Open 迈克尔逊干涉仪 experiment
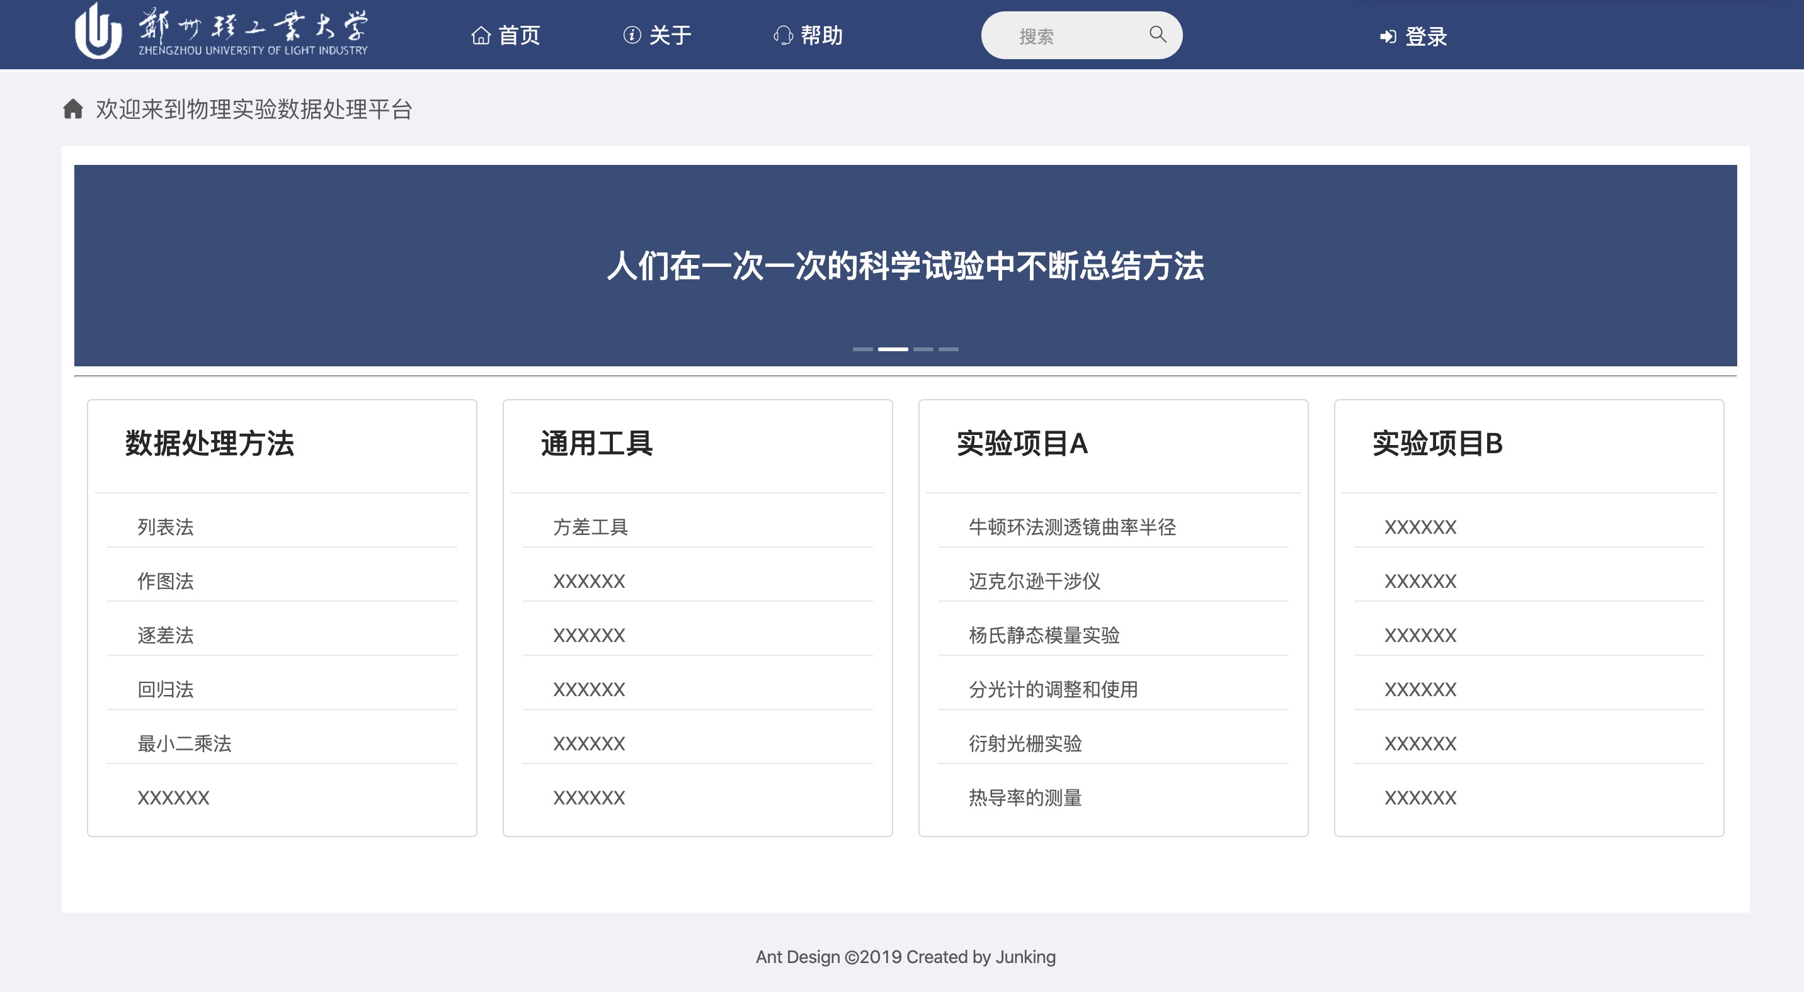This screenshot has height=992, width=1804. (1034, 580)
